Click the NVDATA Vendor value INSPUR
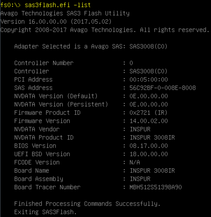The height and width of the screenshot is (217, 211). [x=140, y=129]
